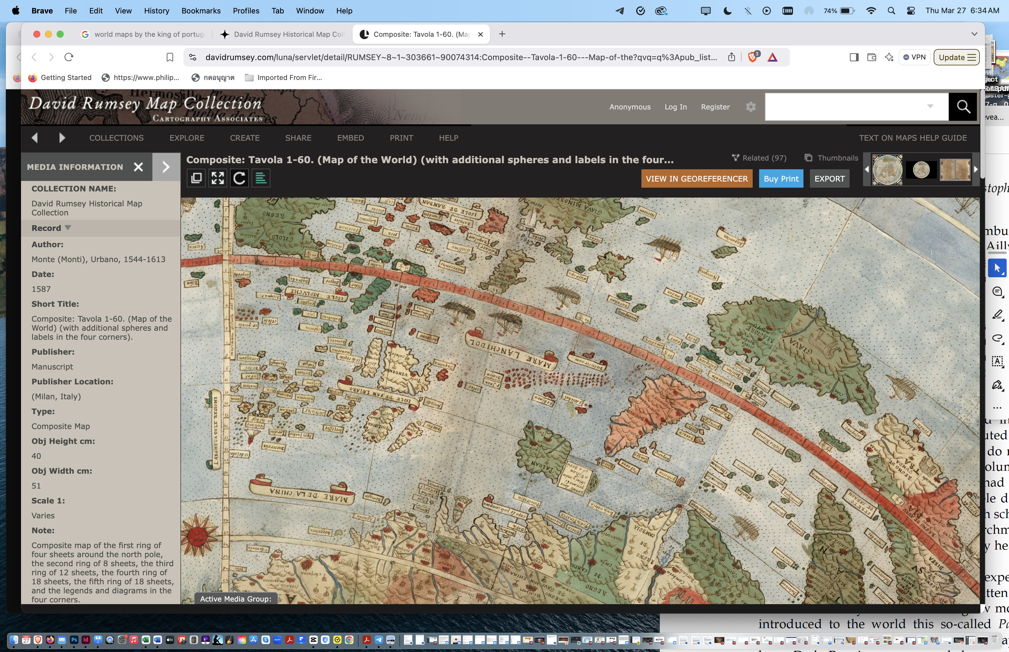Click the Update menu button
Image resolution: width=1009 pixels, height=652 pixels.
pos(957,57)
